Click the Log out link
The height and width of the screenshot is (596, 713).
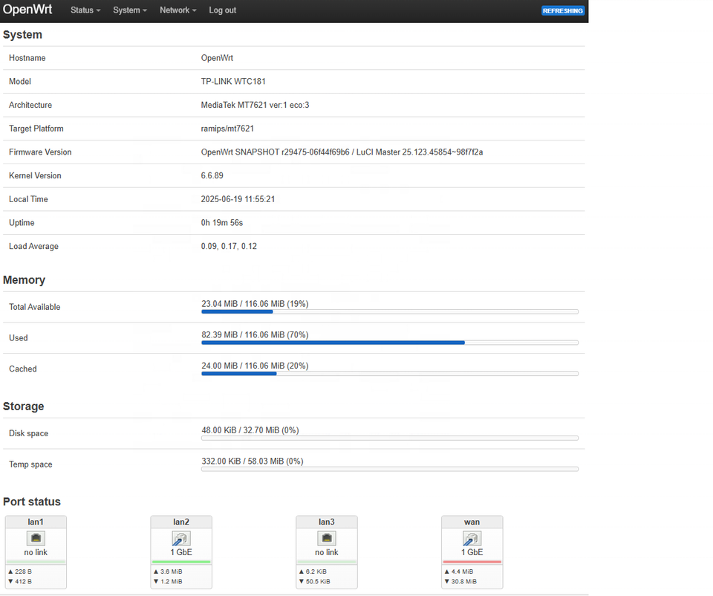tap(222, 10)
